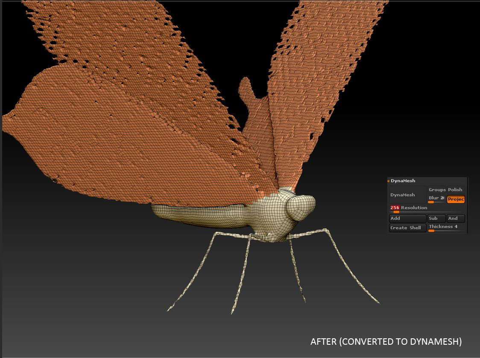Click the orange pin dot beside DynaMesh header

(388, 181)
